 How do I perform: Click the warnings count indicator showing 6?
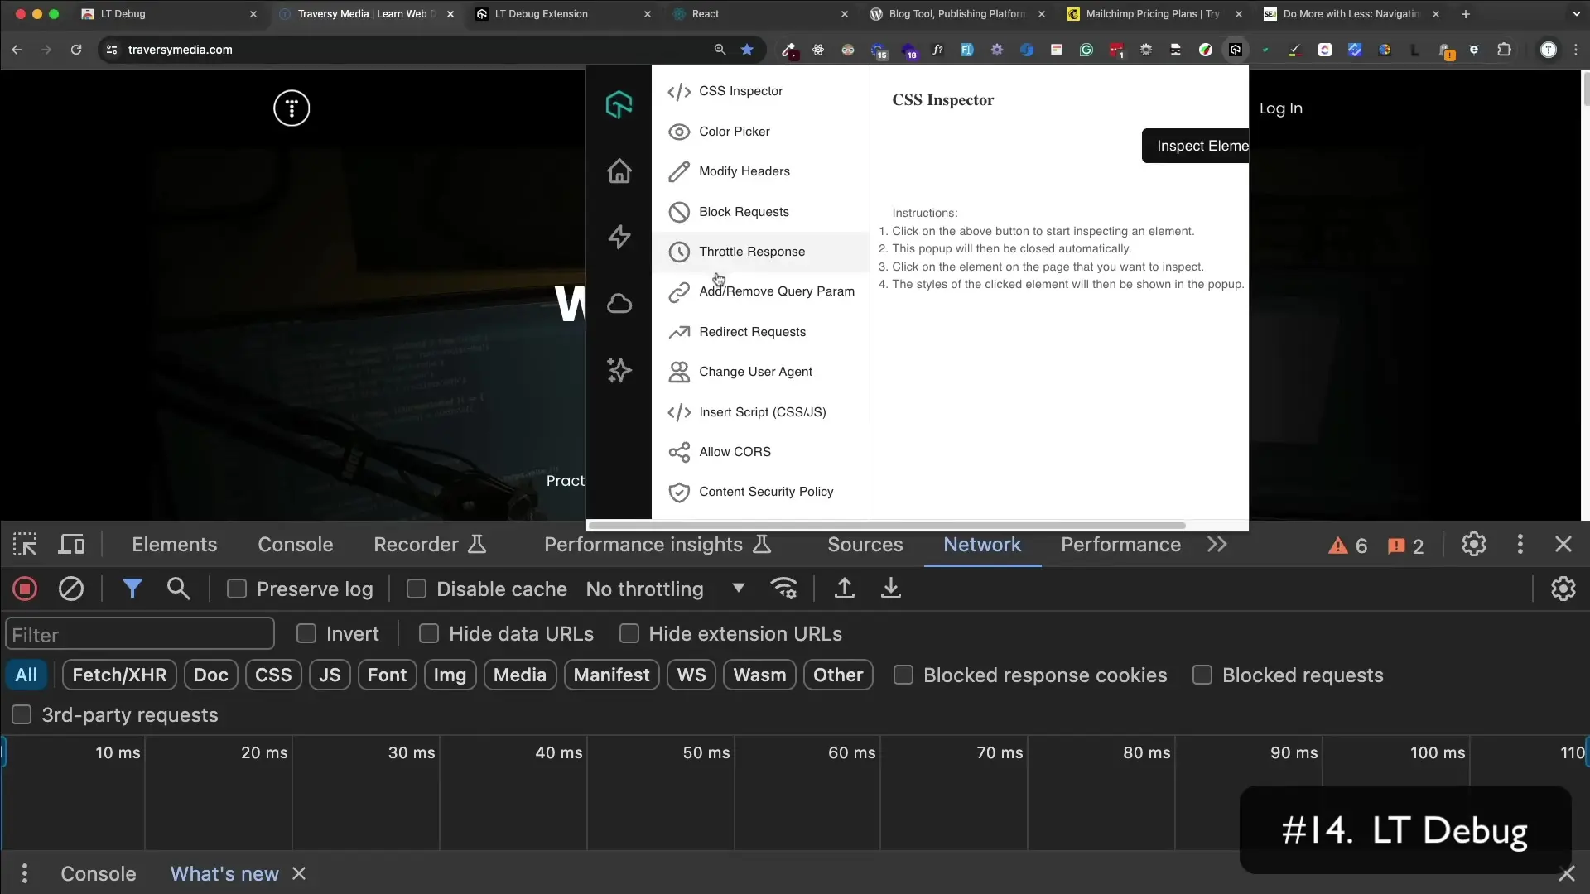(1347, 546)
